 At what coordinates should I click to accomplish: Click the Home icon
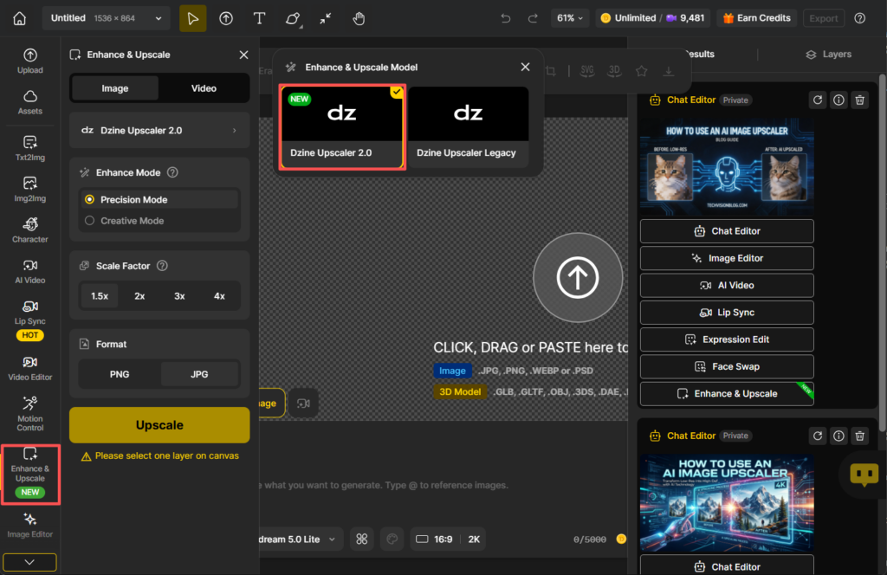pos(20,18)
